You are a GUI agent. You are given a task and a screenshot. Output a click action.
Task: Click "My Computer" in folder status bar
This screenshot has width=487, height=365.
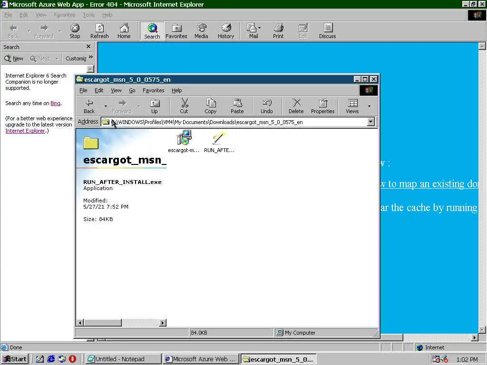coord(296,333)
